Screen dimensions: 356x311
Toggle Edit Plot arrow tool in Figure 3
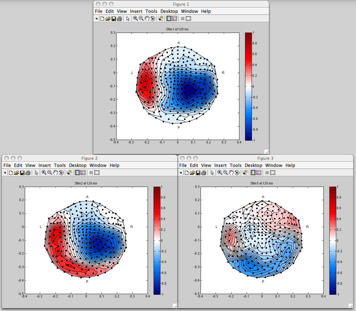pos(212,173)
